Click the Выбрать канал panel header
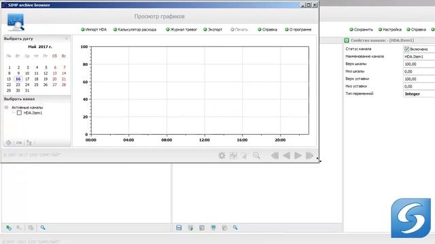Viewport: 435px width, 244px height. click(37, 99)
